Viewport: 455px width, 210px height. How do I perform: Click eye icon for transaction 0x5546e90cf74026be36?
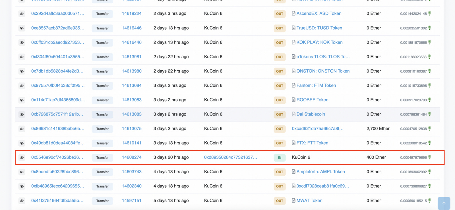click(22, 158)
